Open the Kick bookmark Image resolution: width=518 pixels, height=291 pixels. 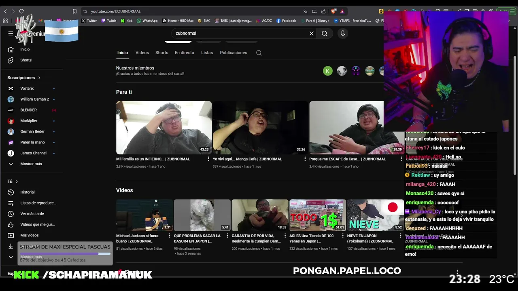pos(127,21)
